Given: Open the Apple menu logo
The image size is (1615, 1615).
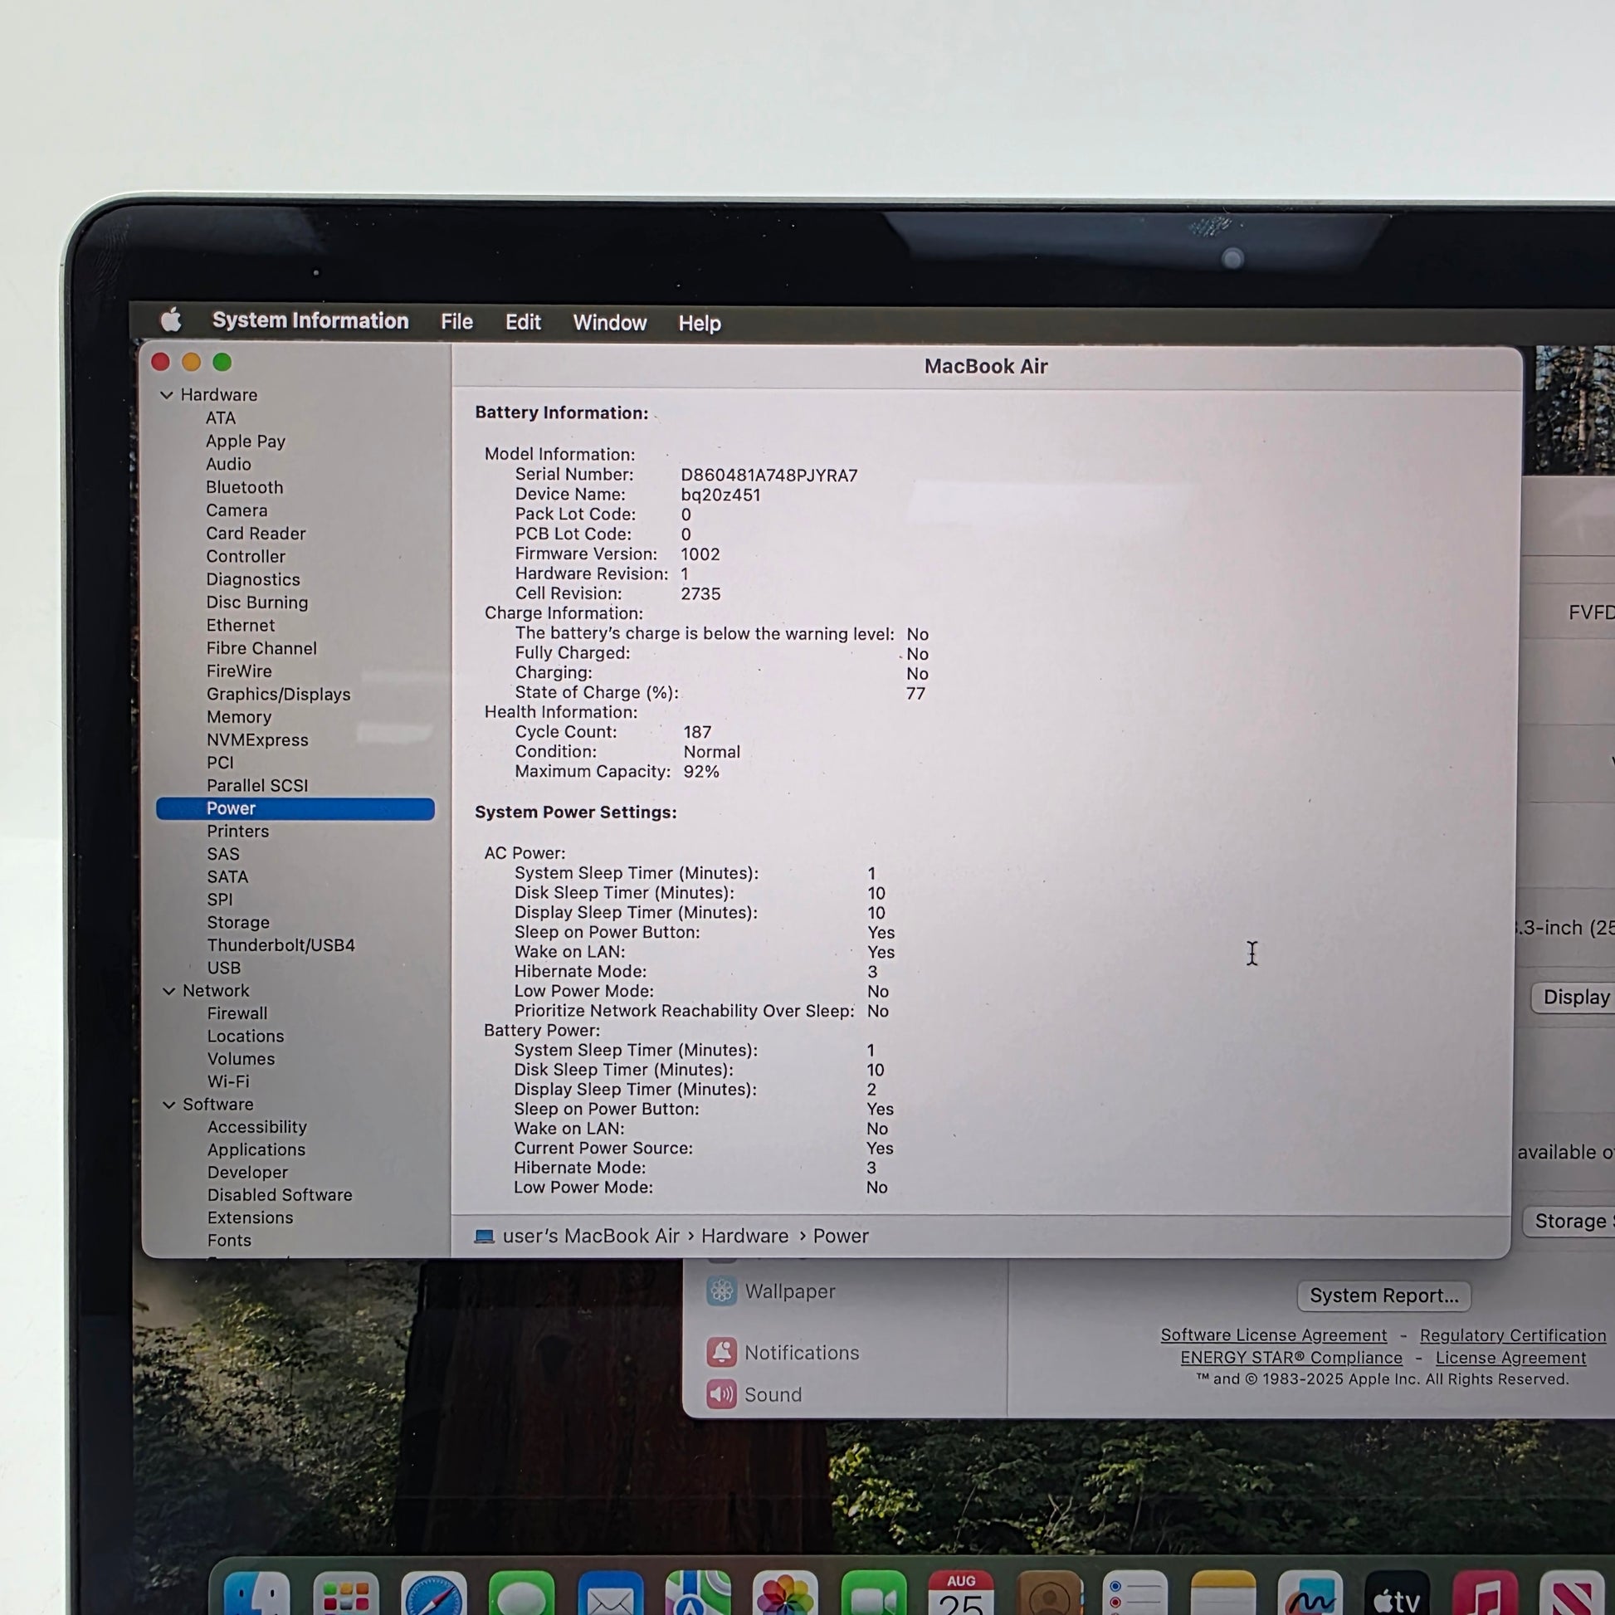Looking at the screenshot, I should [x=171, y=320].
